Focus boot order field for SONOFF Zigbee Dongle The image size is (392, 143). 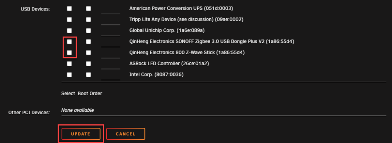click(x=111, y=42)
